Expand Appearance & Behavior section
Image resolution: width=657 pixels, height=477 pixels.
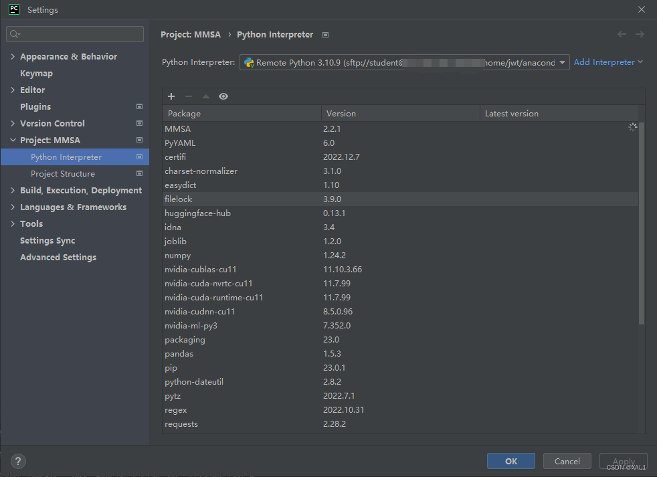[13, 56]
